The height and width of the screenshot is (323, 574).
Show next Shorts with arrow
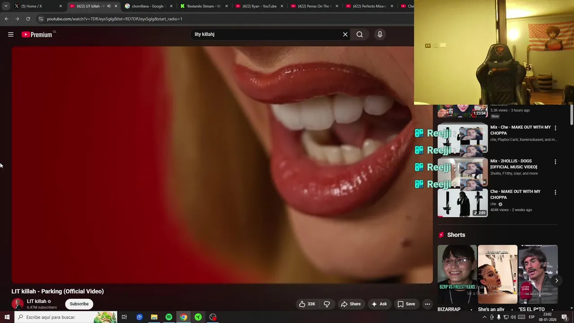point(557,280)
